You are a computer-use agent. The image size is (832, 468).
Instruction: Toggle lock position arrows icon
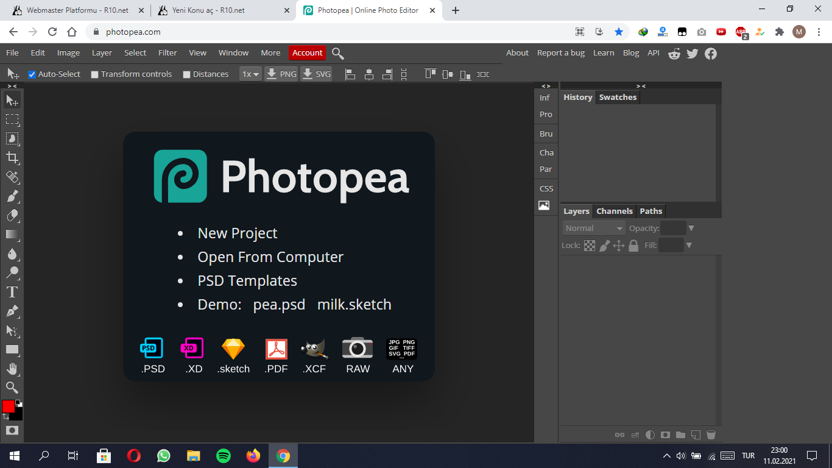pos(619,246)
